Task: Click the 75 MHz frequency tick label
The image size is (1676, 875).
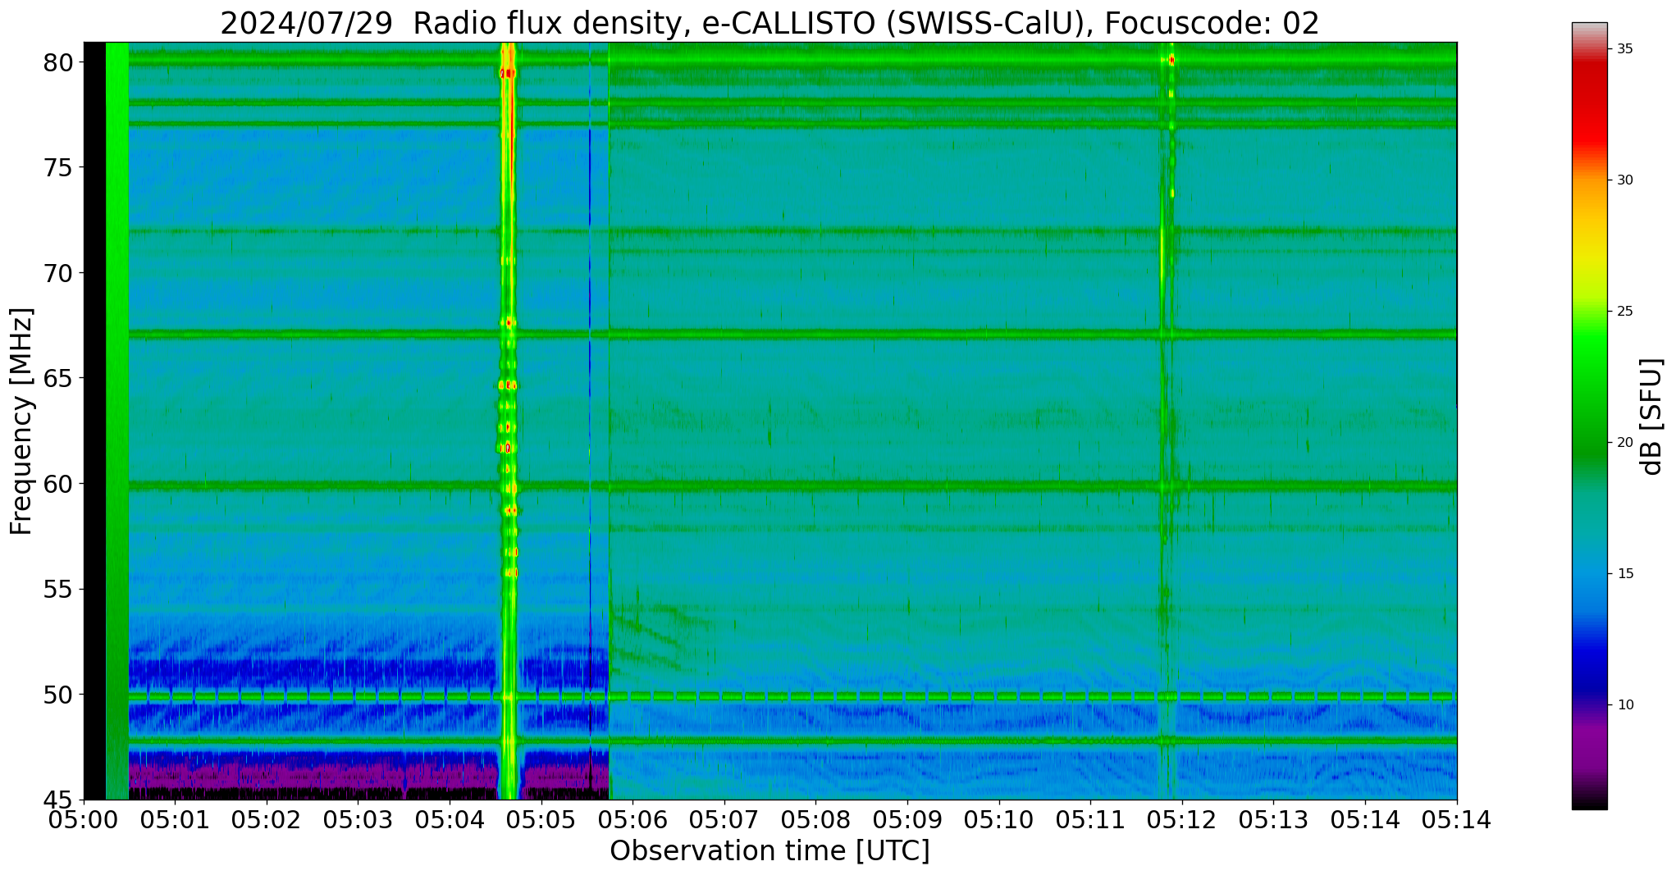Action: coord(58,167)
